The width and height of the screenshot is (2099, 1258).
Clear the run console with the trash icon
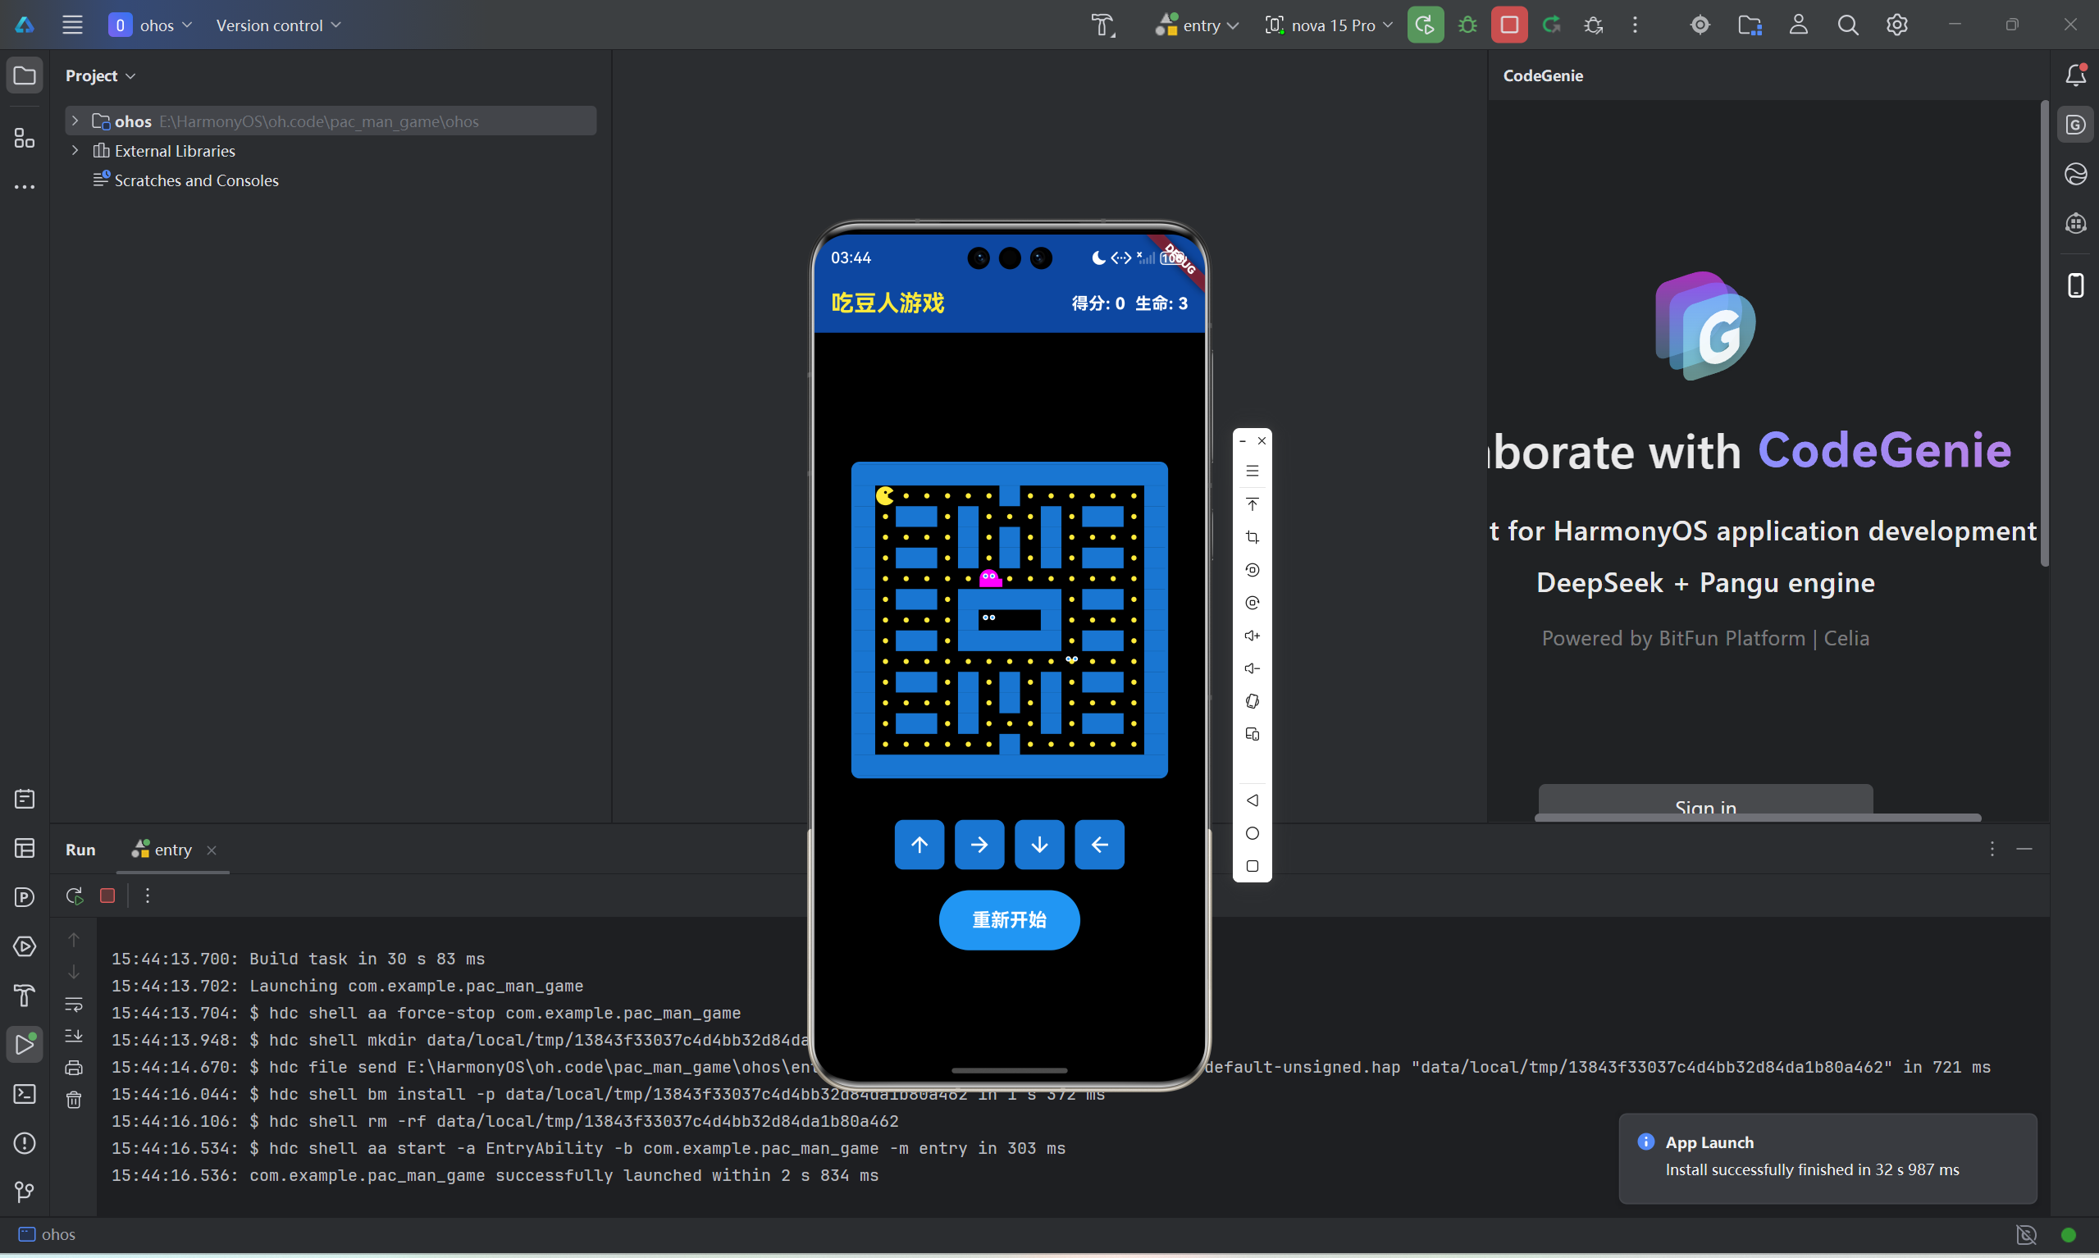click(x=74, y=1100)
